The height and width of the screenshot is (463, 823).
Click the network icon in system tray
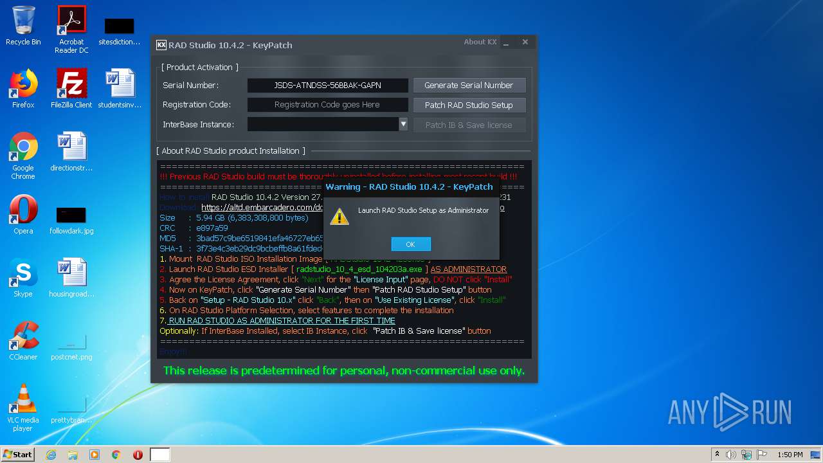pos(746,455)
